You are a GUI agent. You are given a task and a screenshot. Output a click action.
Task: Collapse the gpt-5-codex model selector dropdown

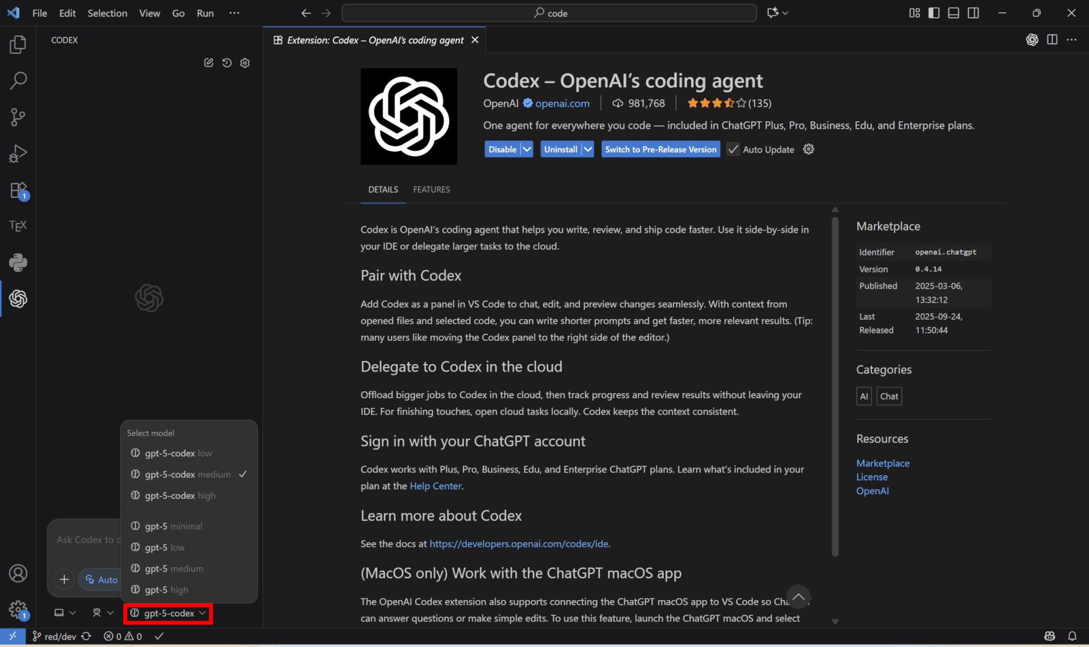[169, 614]
